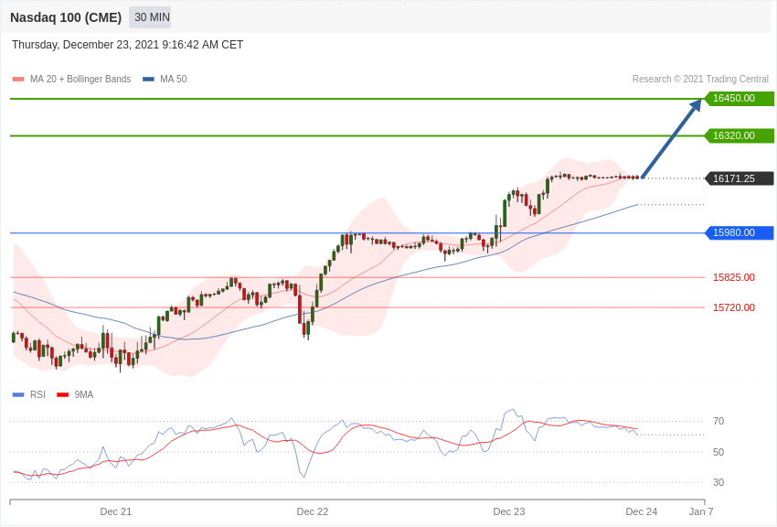The width and height of the screenshot is (777, 527).
Task: Click the Research © 2021 Trading Central credit
Action: pyautogui.click(x=700, y=79)
